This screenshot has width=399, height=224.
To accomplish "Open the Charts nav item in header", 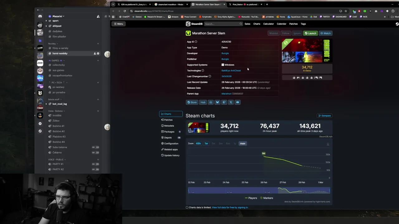I will (257, 24).
